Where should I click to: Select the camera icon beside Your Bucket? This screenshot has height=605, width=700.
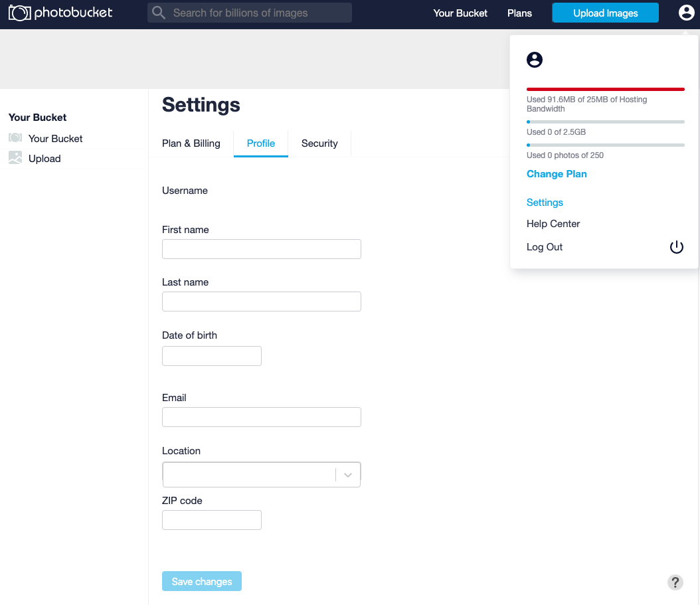click(15, 138)
